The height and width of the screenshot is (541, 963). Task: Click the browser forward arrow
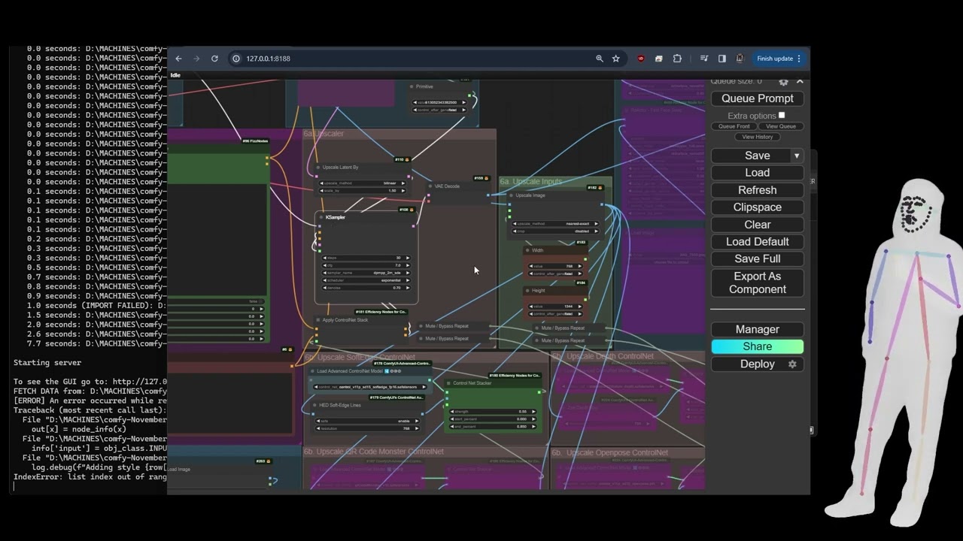point(196,59)
